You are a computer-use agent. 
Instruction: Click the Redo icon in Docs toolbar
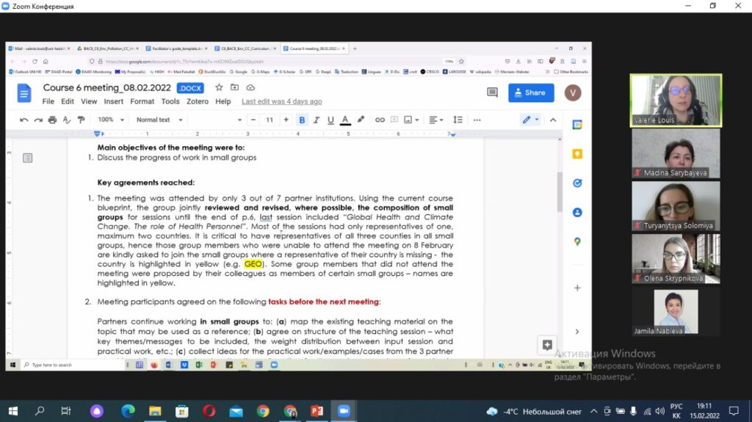[38, 120]
